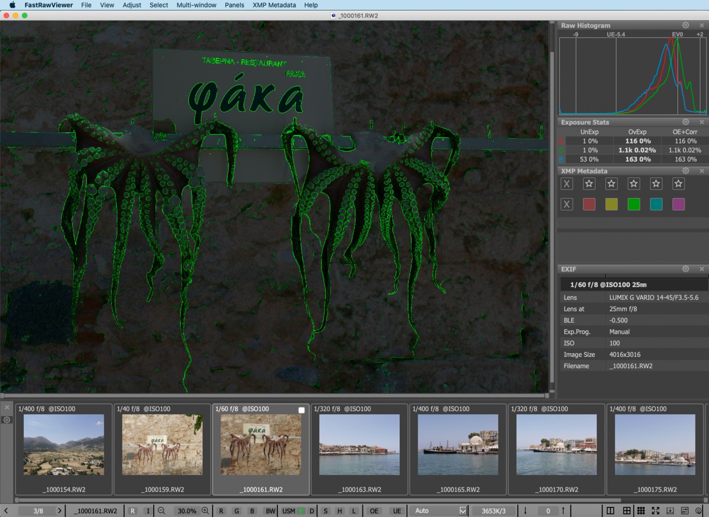
Task: Go to next image arrow
Action: click(x=60, y=511)
